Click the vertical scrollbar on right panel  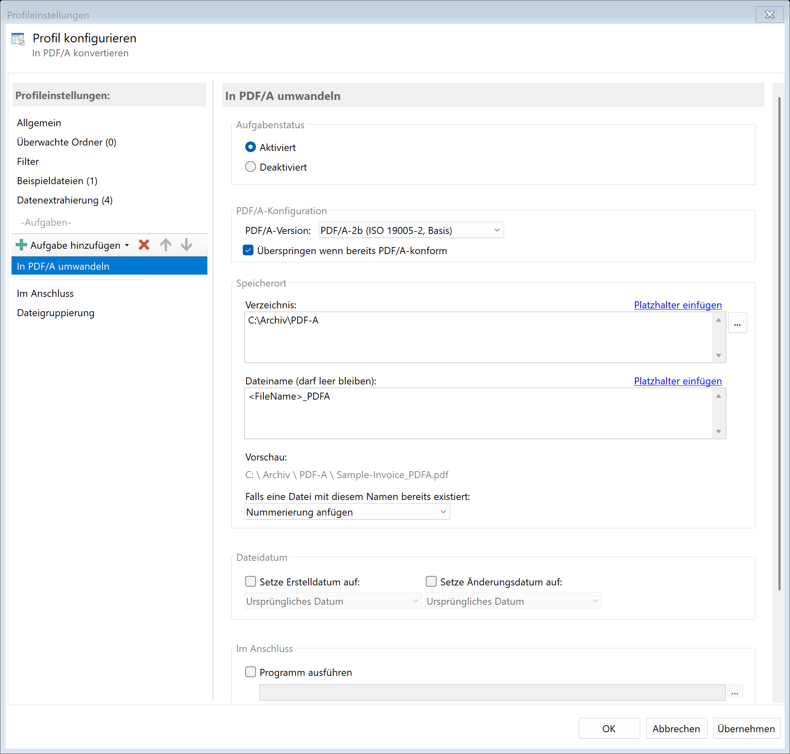[779, 344]
